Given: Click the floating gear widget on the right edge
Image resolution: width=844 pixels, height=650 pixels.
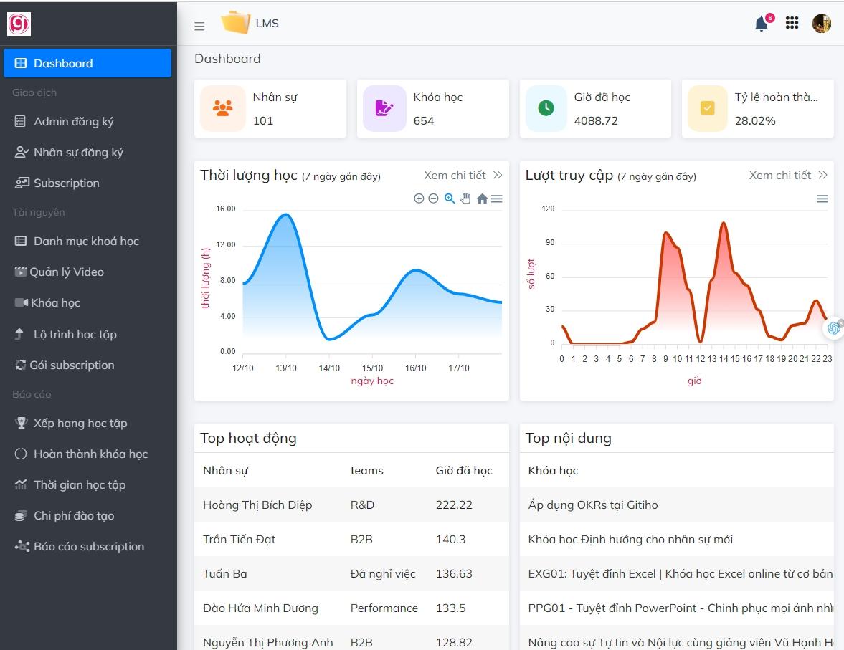Looking at the screenshot, I should pyautogui.click(x=833, y=328).
